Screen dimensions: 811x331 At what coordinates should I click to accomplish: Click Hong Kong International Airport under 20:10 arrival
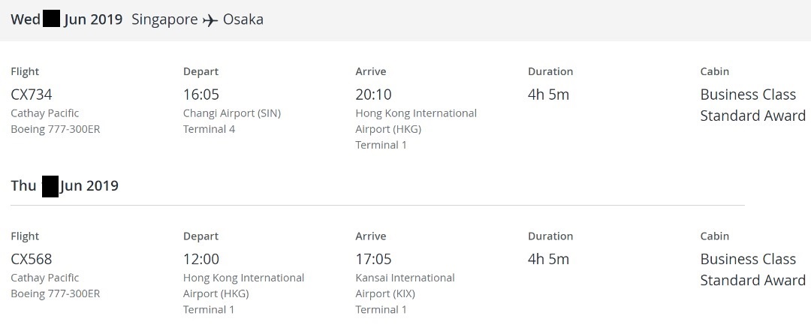415,121
